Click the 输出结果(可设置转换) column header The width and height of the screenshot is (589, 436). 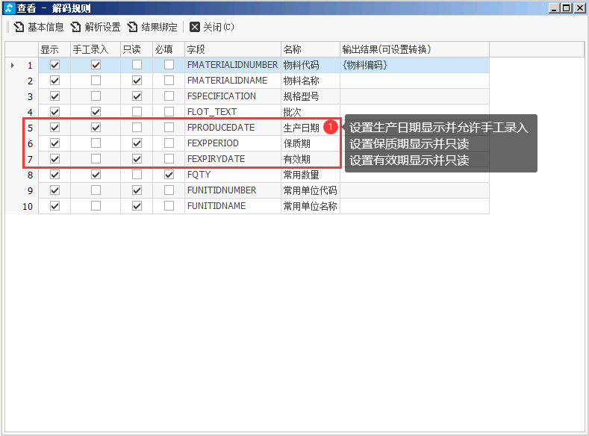click(415, 49)
